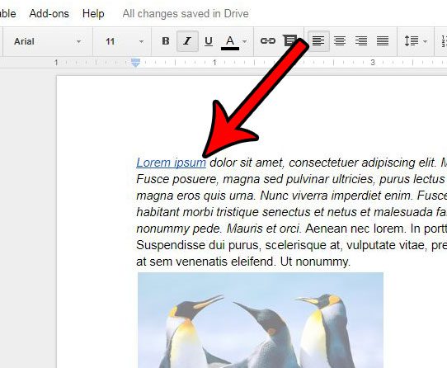Select center align icon
Screen dimensions: 447x368
click(340, 41)
